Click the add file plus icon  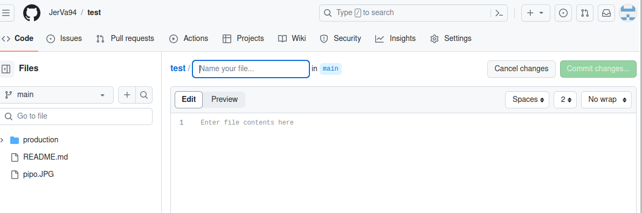[127, 95]
